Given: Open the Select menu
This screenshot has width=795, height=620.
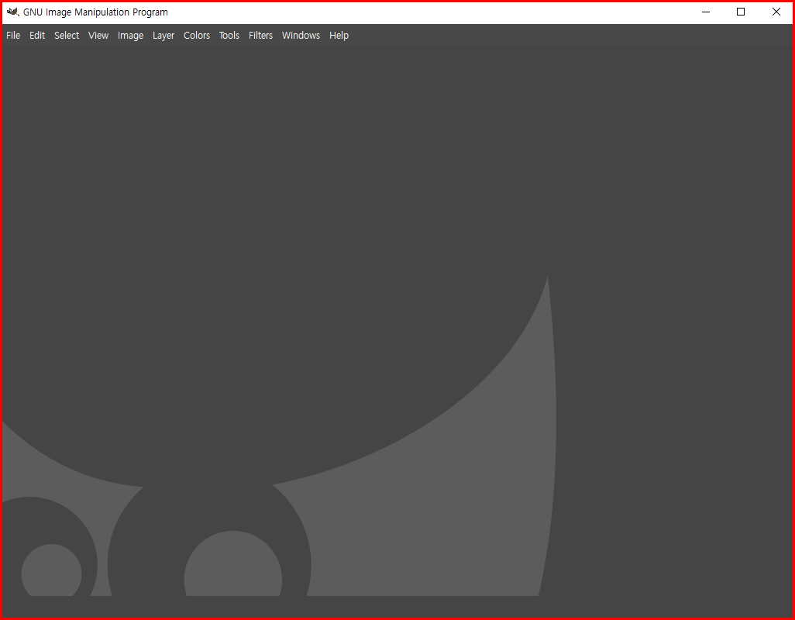Looking at the screenshot, I should [67, 36].
